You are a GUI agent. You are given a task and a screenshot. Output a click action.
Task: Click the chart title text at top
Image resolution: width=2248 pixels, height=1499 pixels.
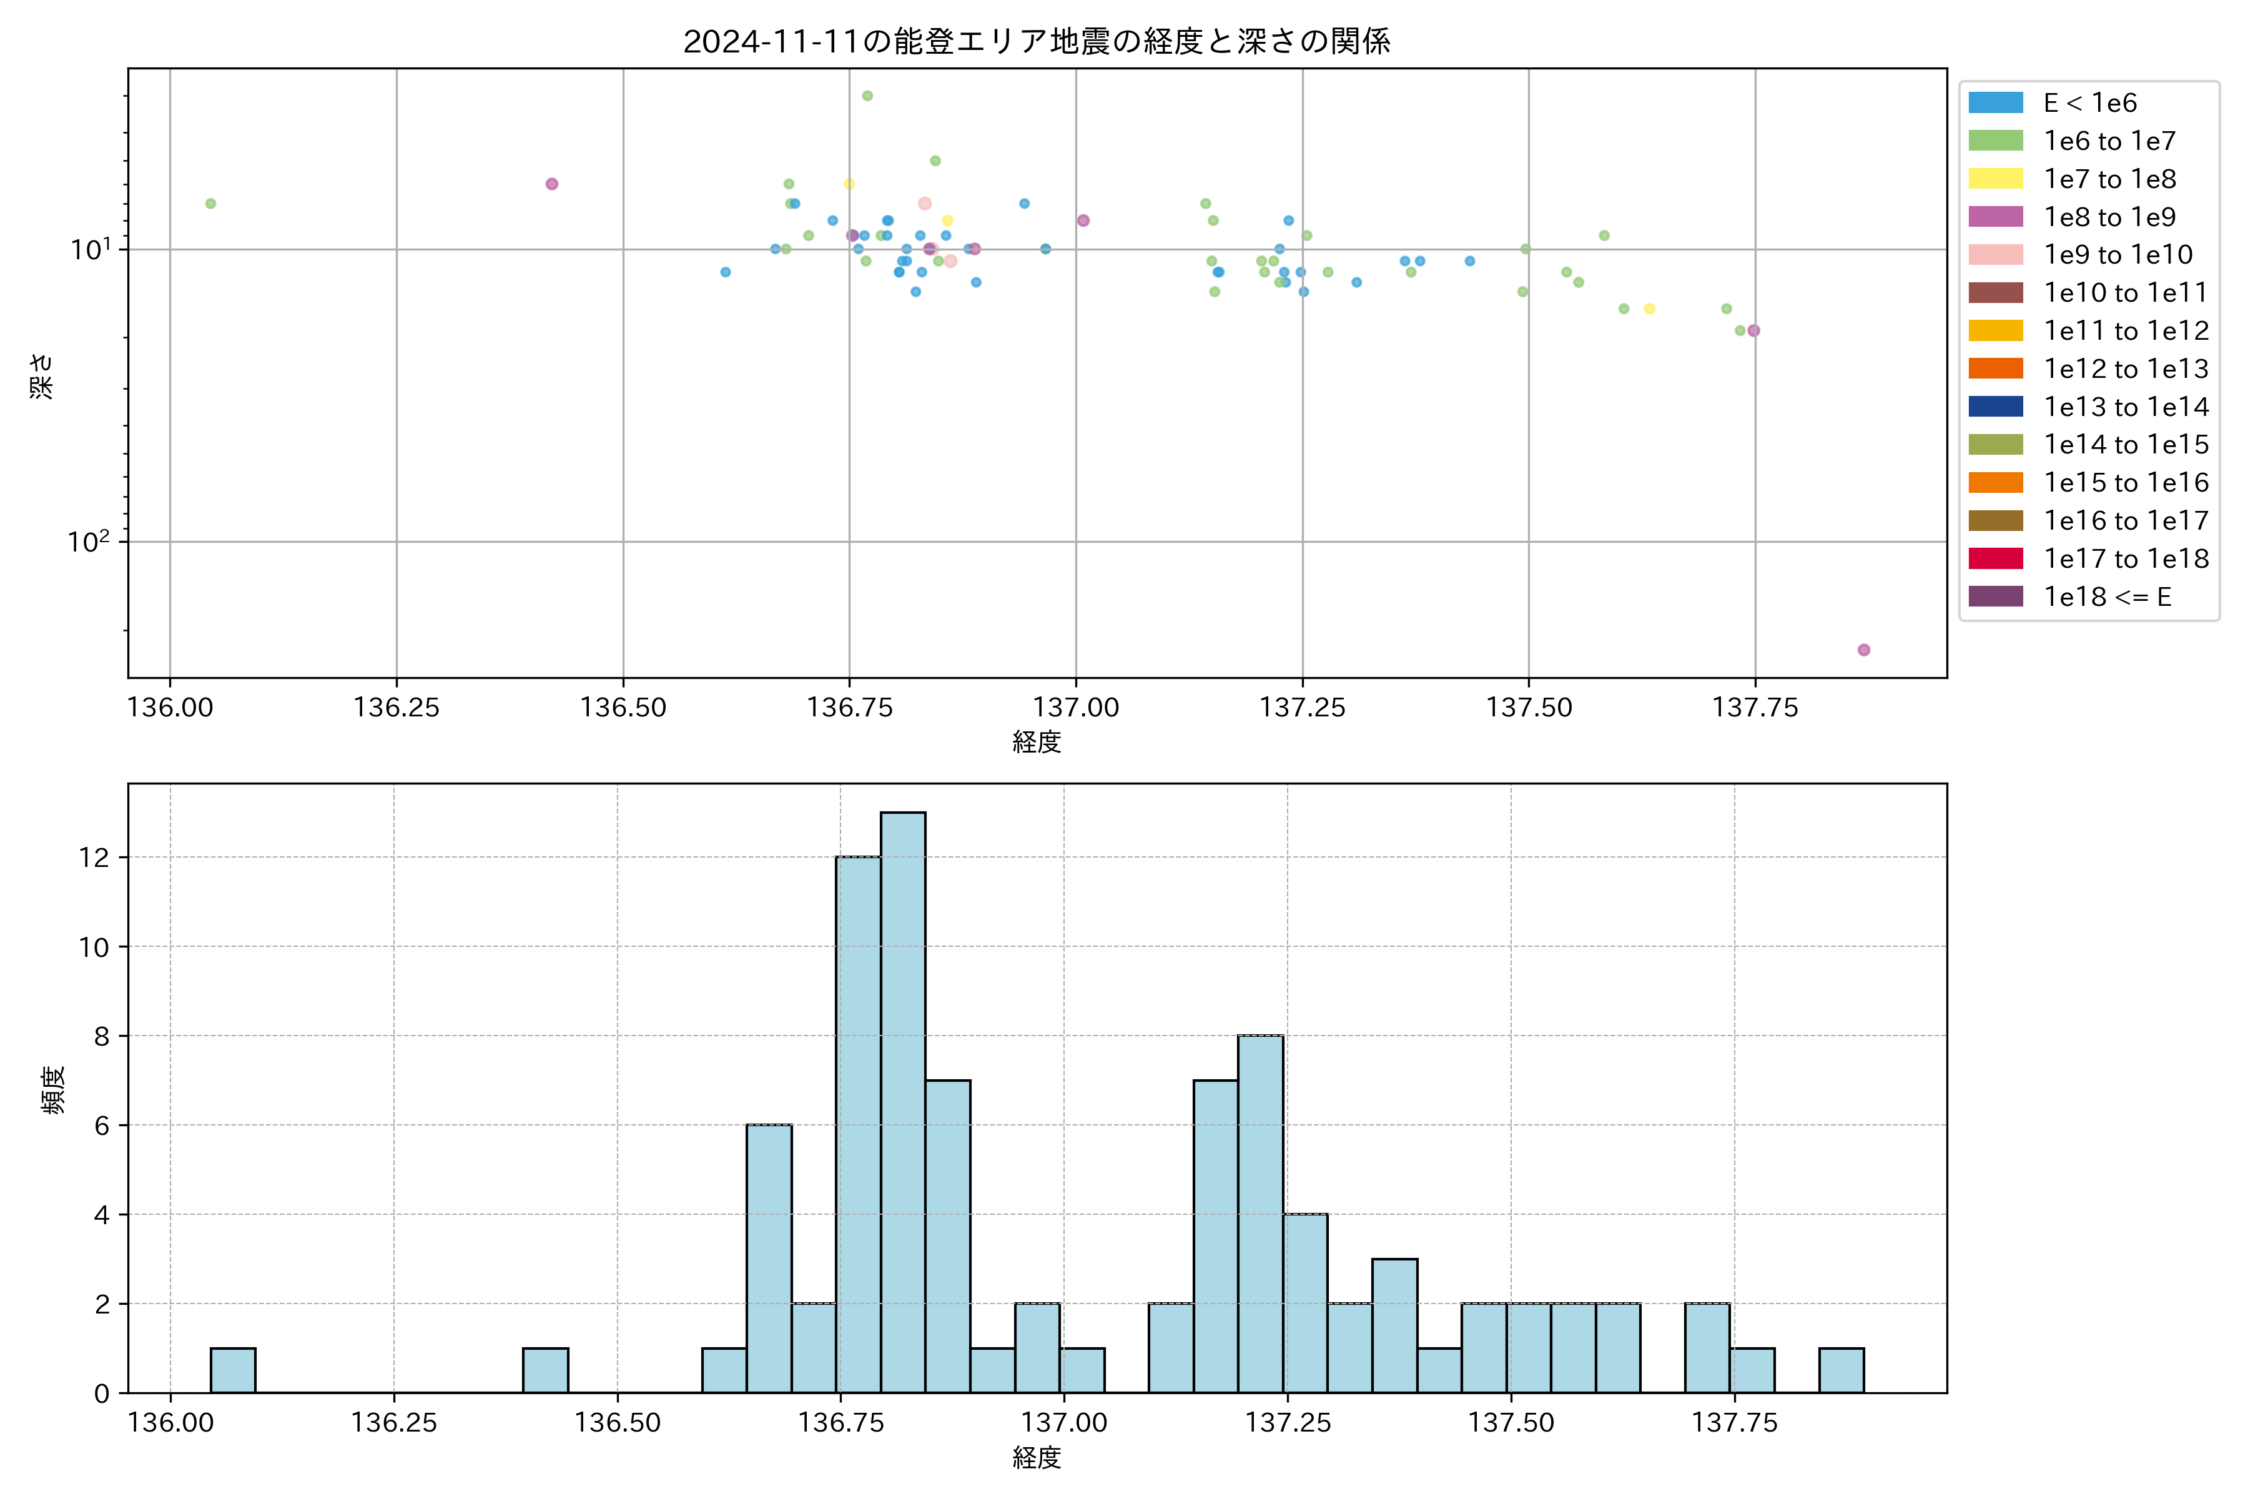1036,41
